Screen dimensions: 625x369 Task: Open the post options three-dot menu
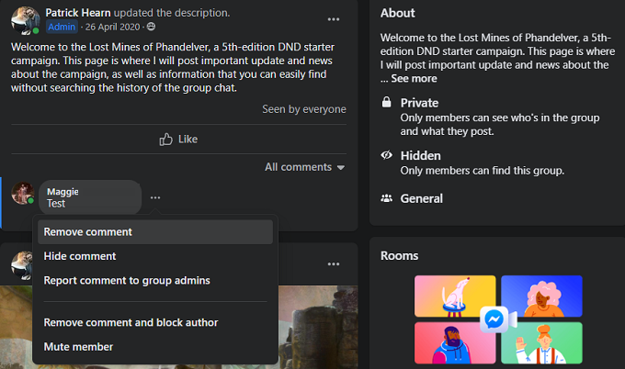333,19
